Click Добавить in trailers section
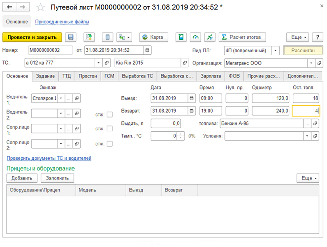Image resolution: width=327 pixels, height=247 pixels. [x=22, y=178]
